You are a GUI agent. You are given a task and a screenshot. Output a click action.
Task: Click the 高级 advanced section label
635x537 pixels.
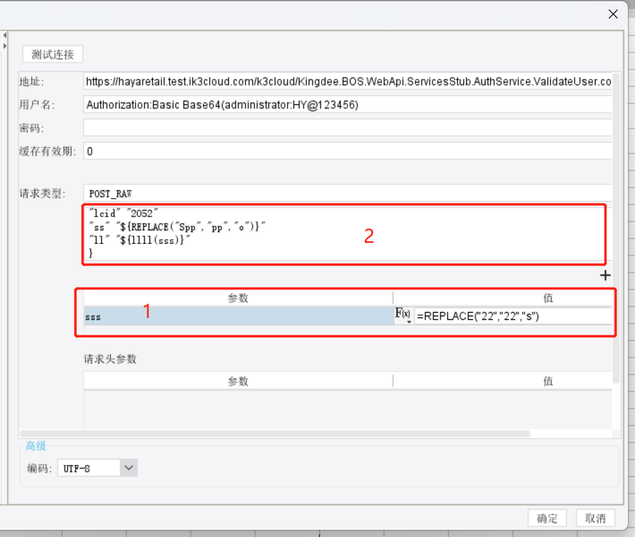click(36, 446)
